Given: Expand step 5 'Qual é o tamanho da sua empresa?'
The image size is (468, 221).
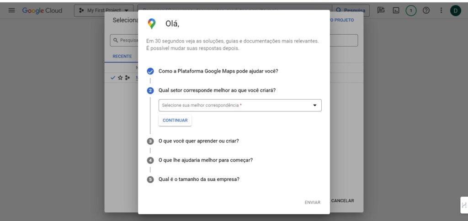Looking at the screenshot, I should coord(199,179).
